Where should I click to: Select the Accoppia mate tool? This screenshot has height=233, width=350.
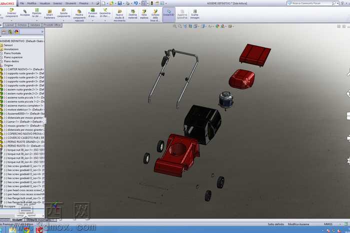25,13
